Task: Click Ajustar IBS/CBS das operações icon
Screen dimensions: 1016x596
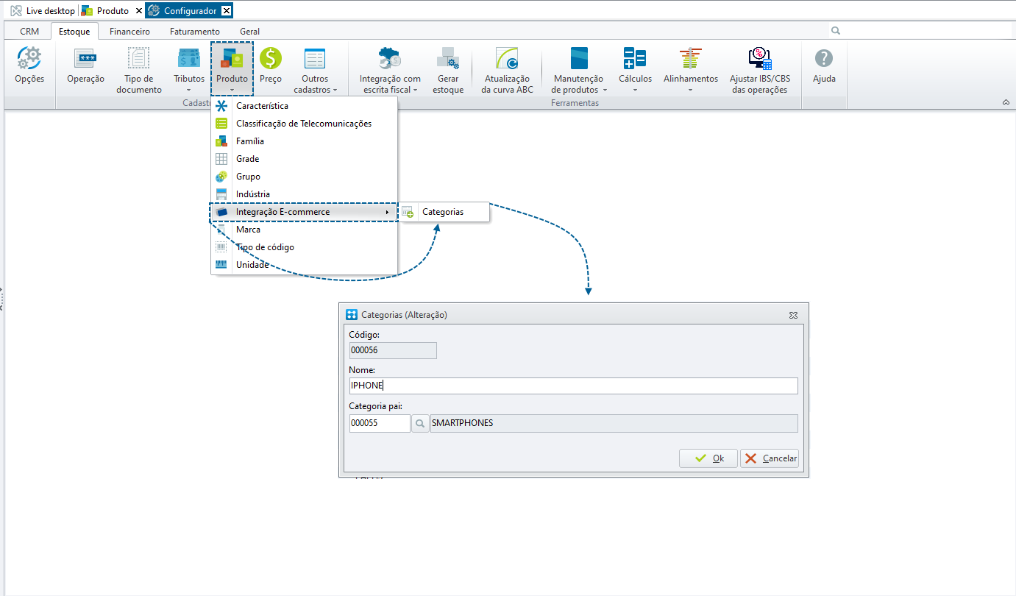Action: (x=759, y=59)
